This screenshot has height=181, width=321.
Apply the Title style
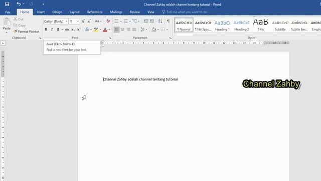(x=261, y=25)
